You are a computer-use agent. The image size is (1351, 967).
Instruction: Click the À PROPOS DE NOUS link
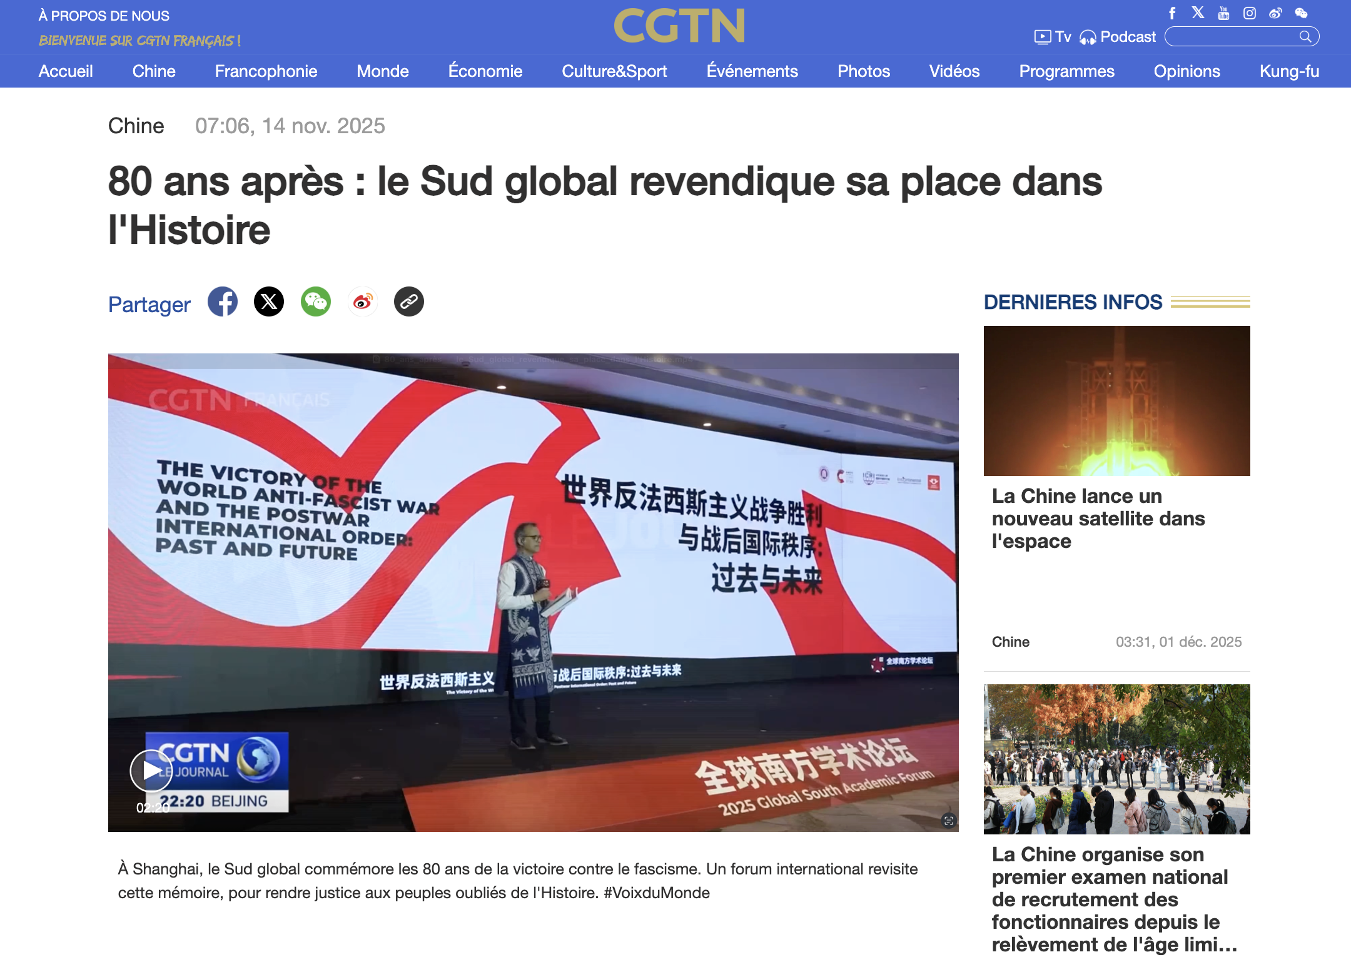(104, 14)
